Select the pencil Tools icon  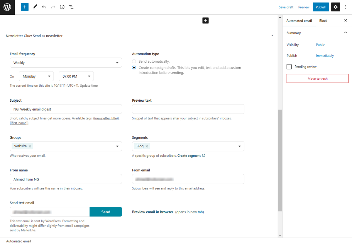click(x=35, y=7)
